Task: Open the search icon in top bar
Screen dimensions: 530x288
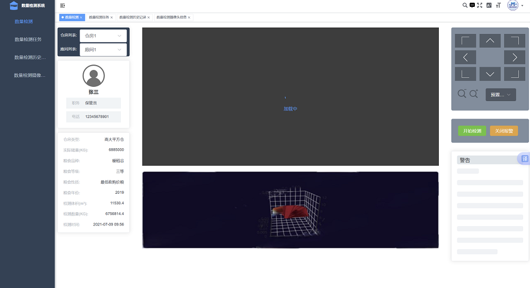Action: [x=465, y=5]
